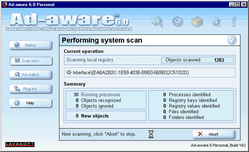The width and height of the screenshot is (249, 152).
Task: Click the Objects scanned counter field
Action: point(197,60)
